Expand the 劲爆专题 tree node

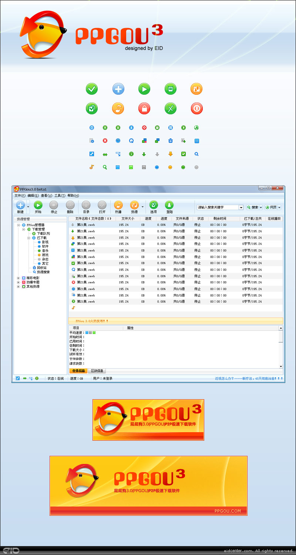[x=18, y=282]
